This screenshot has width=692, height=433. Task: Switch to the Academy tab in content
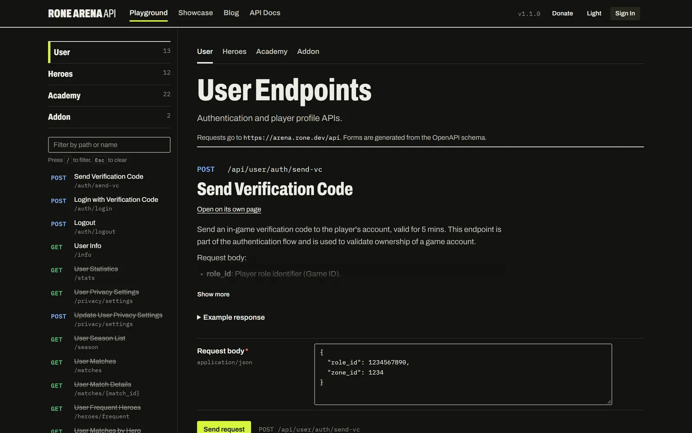click(x=272, y=52)
